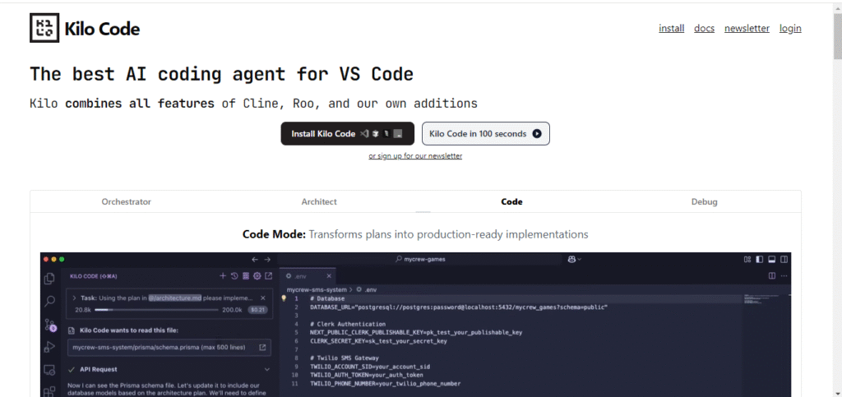Image resolution: width=842 pixels, height=397 pixels.
Task: Open Kilo Code settings gear icon
Action: pyautogui.click(x=257, y=275)
